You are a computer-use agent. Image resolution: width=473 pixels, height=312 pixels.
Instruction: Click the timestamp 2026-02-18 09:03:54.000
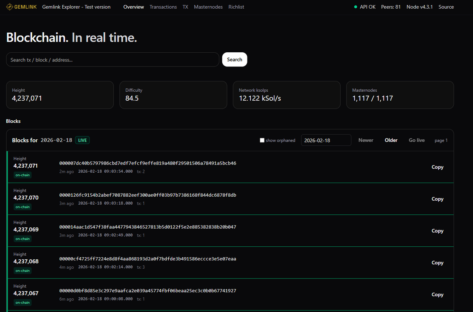(x=106, y=172)
